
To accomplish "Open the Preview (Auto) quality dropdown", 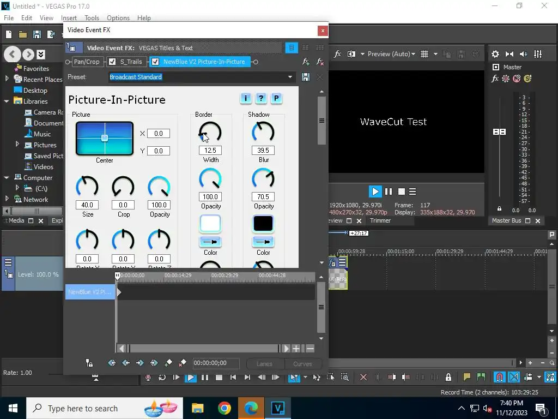I will click(x=391, y=54).
